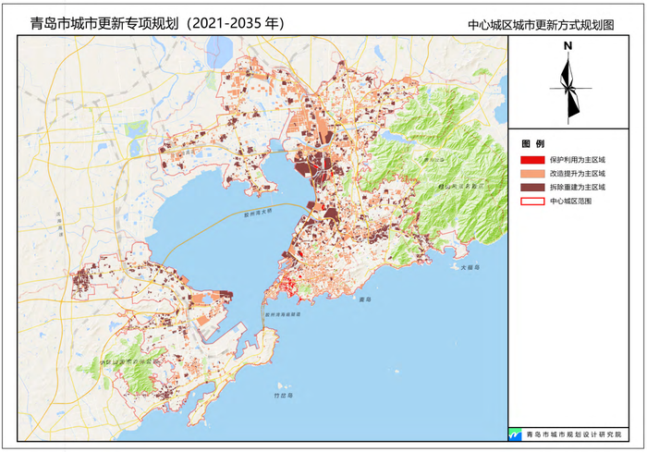647x452 pixels.
Task: Click the north arrow compass symbol
Action: pyautogui.click(x=569, y=89)
